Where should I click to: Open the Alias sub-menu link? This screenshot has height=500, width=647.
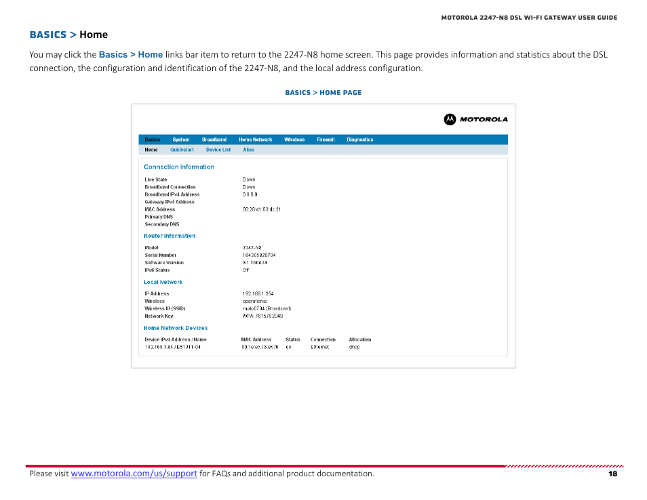coord(248,150)
